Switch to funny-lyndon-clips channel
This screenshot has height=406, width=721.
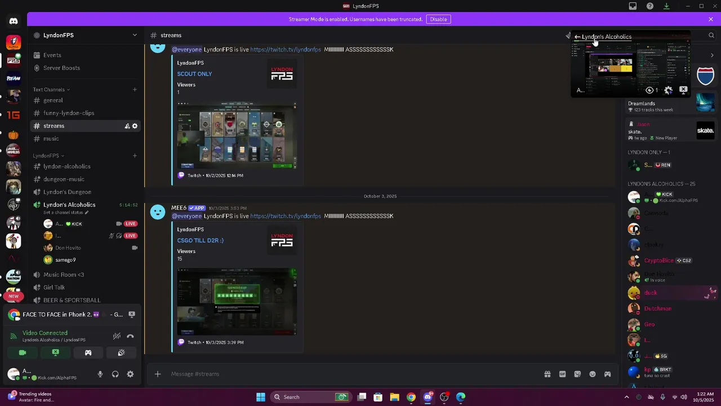pyautogui.click(x=85, y=113)
